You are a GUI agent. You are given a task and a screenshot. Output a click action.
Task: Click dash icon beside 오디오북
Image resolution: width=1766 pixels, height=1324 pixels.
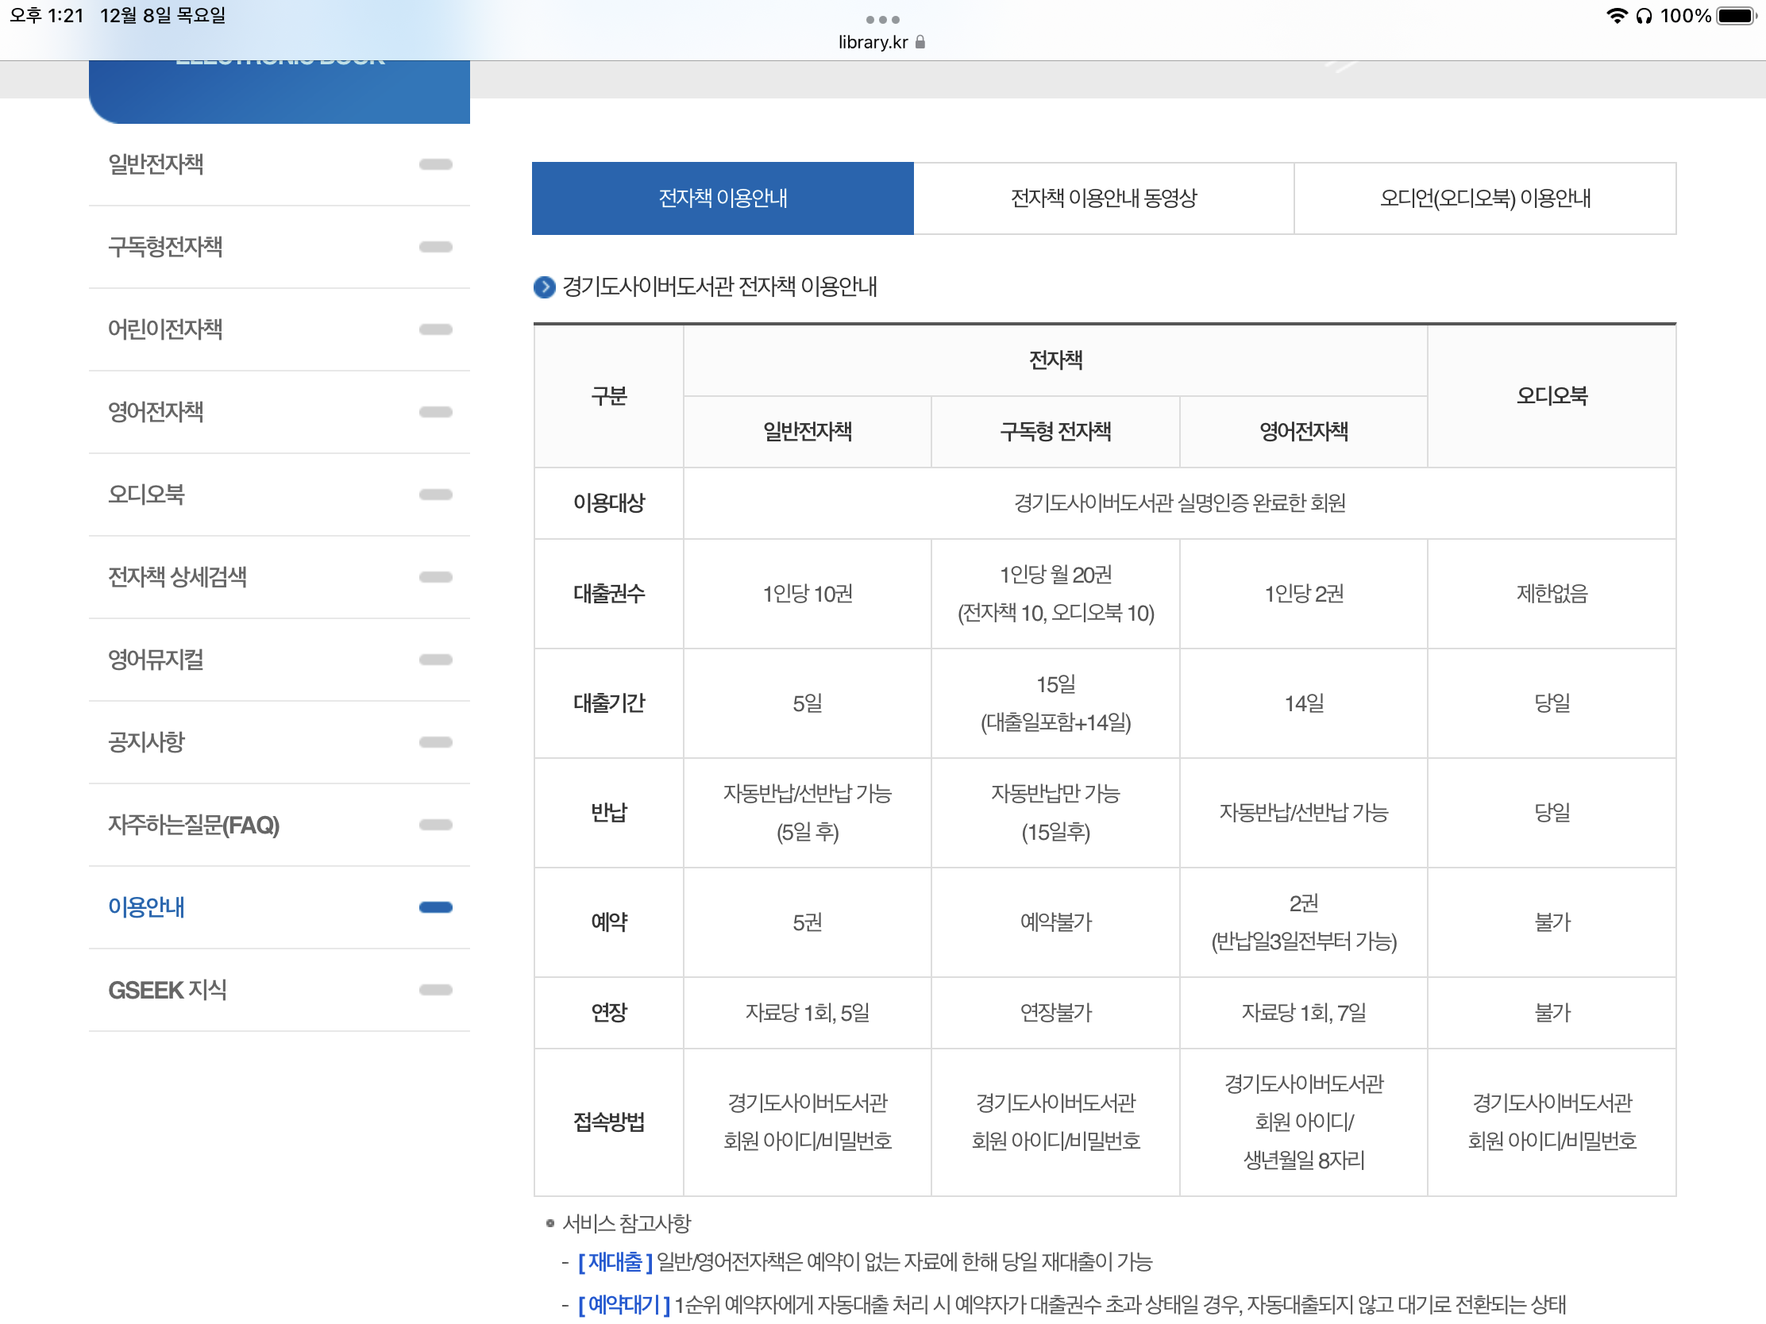tap(435, 495)
